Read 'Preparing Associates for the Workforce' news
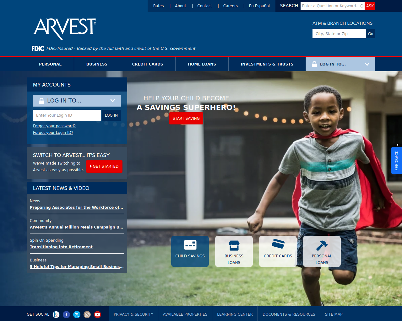Viewport: 402px width, 321px height. (x=76, y=208)
